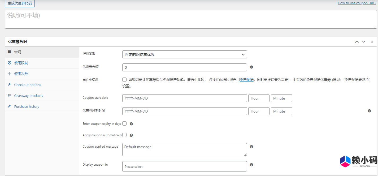Click help icon next to Coupon applied message

251,147
